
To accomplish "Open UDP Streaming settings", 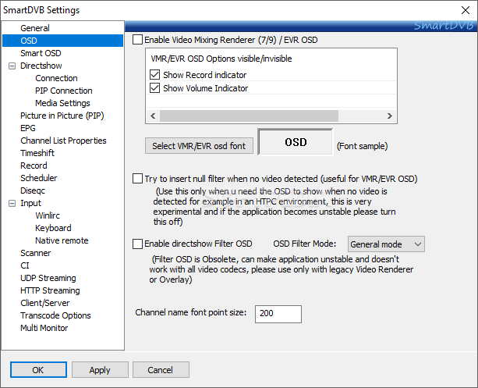I will pos(48,278).
